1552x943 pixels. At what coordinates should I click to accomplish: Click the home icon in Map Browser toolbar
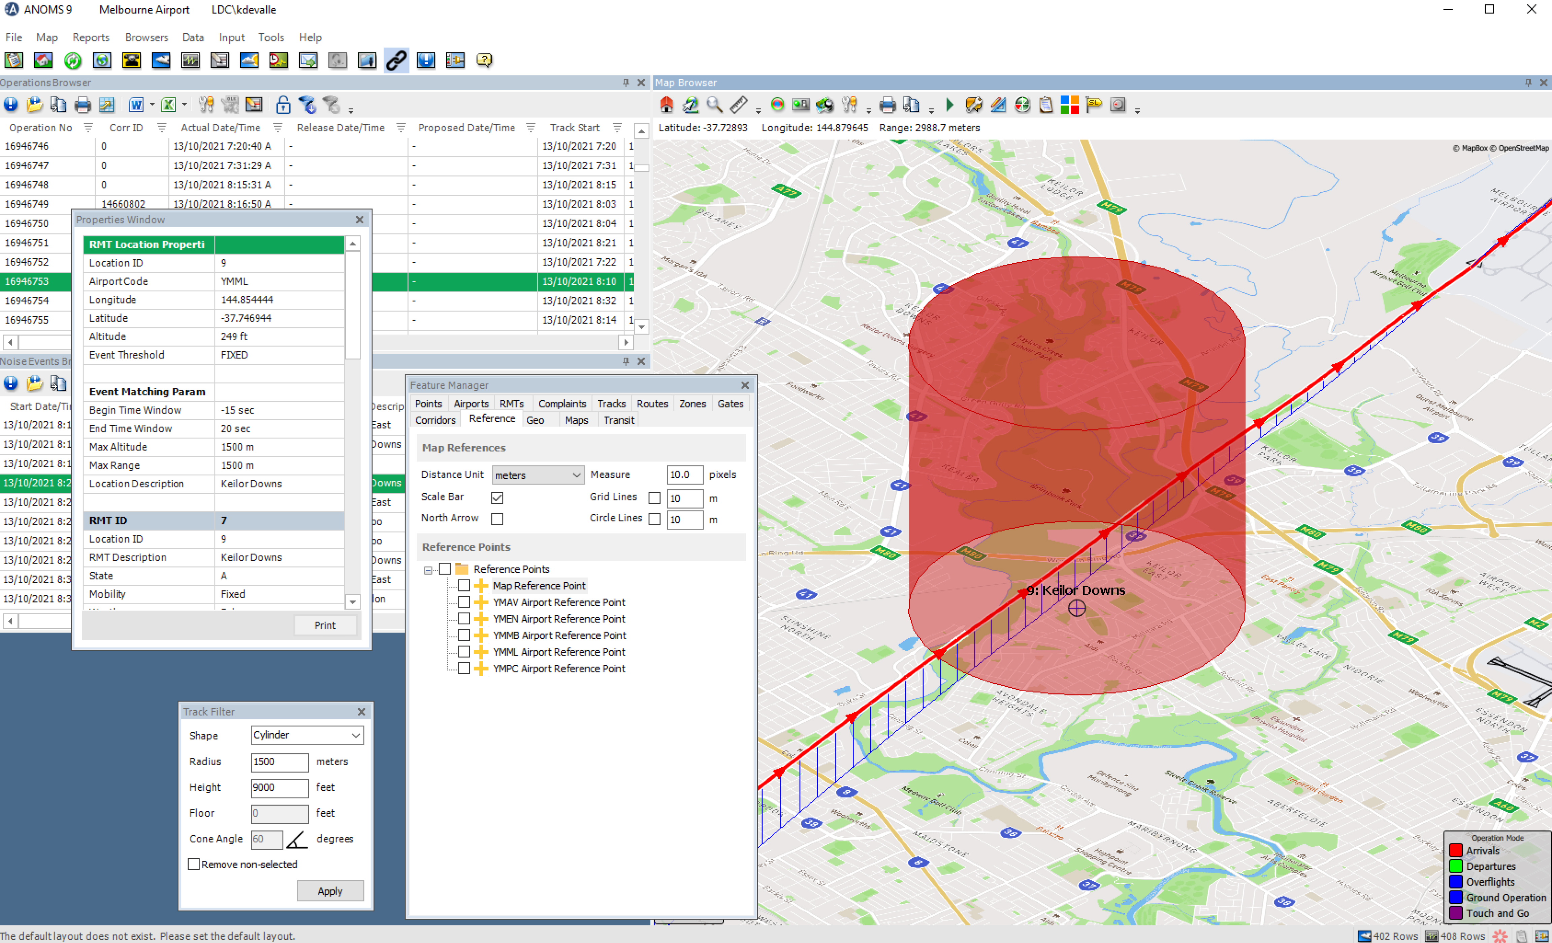[667, 105]
